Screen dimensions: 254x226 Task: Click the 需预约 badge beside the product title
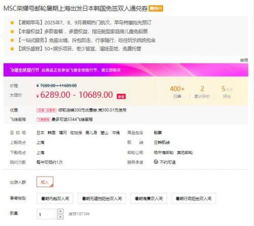click(155, 9)
